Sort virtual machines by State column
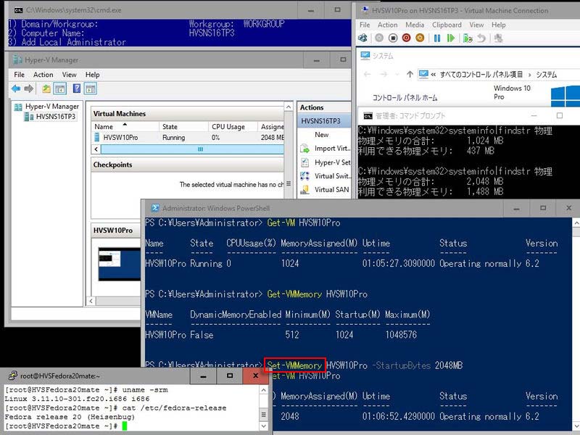Viewport: 580px width, 435px height. coord(184,126)
